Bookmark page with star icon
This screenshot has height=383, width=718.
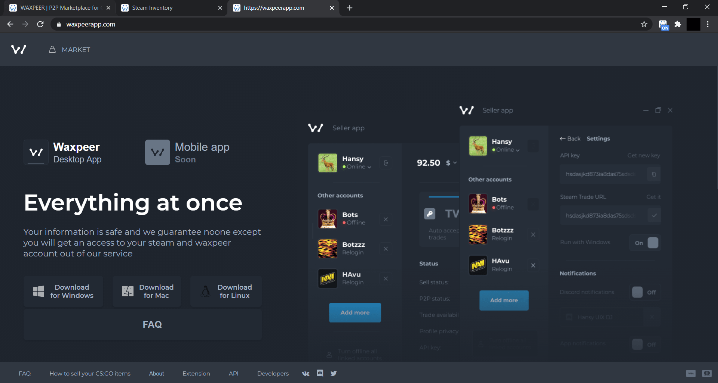[x=644, y=24]
